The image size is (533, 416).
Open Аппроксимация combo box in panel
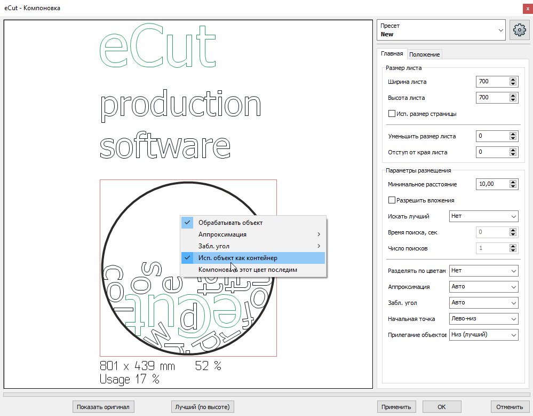coord(484,287)
